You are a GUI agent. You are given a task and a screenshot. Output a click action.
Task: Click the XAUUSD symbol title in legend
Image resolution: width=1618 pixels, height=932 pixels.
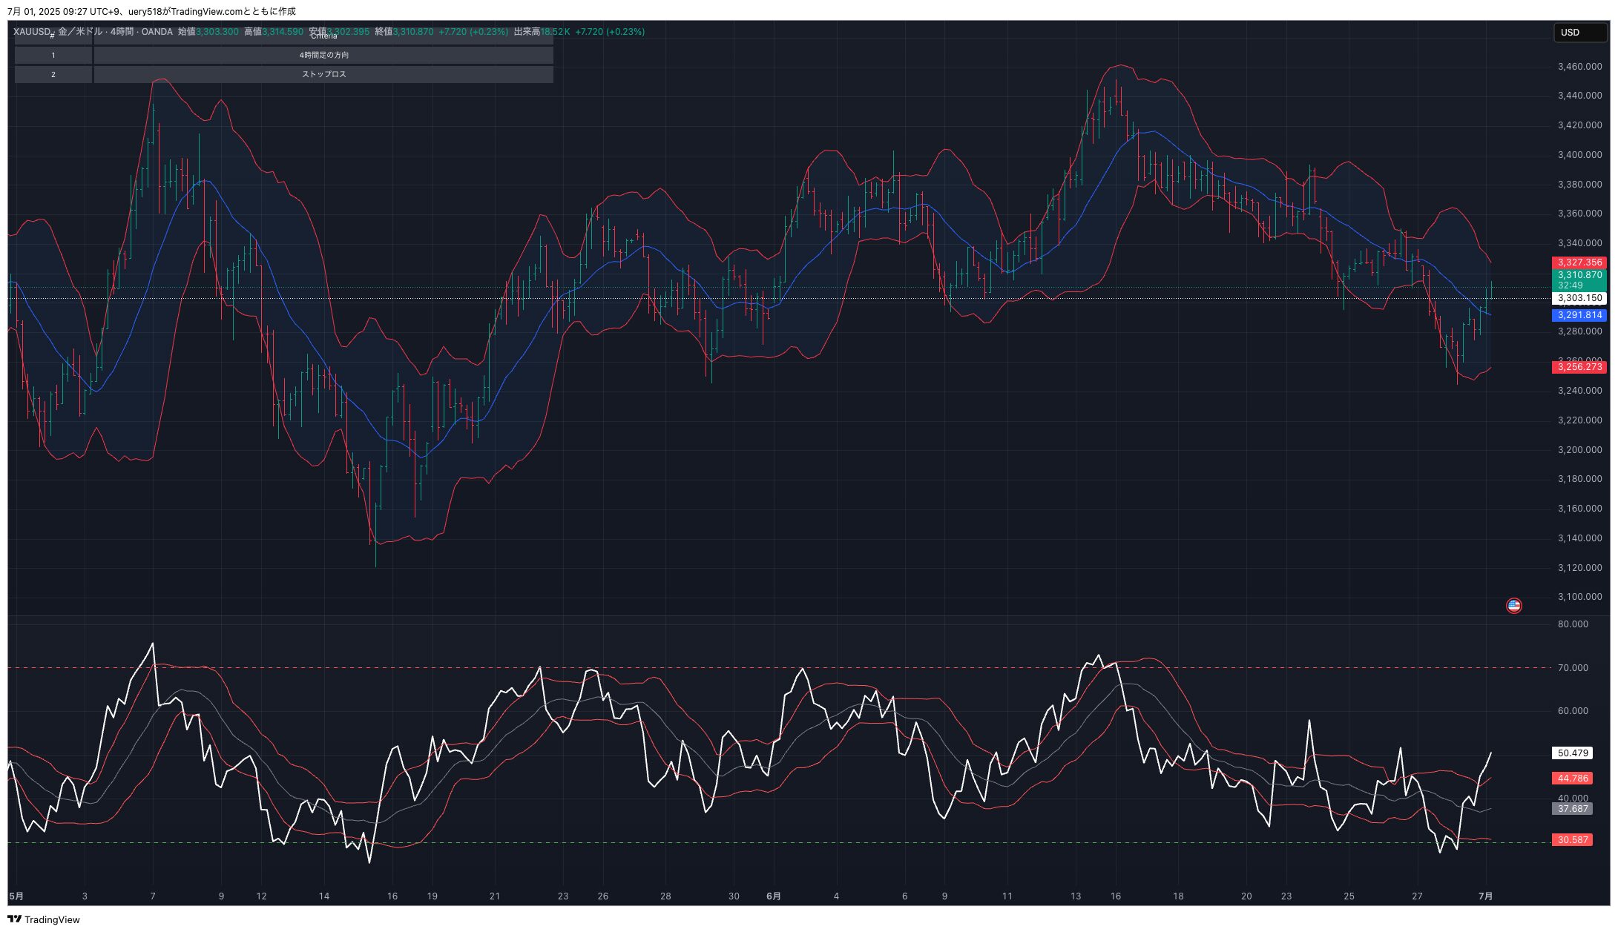[x=31, y=32]
